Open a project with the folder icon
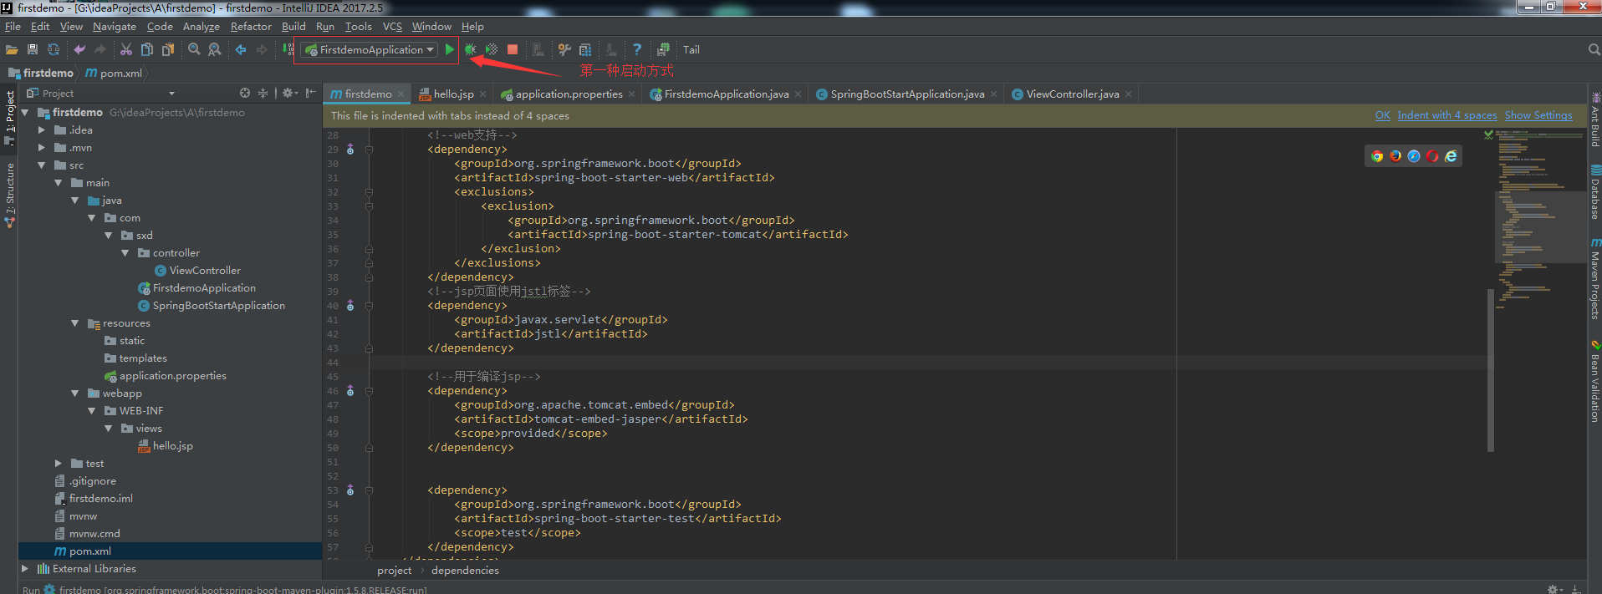This screenshot has width=1602, height=594. [x=12, y=50]
